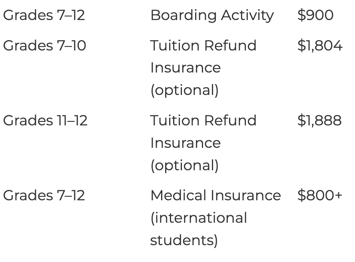
Task: Select the Grades 7–10 cell
Action: 45,45
